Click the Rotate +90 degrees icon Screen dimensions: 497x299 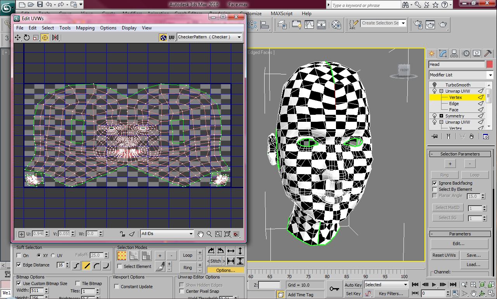click(211, 251)
